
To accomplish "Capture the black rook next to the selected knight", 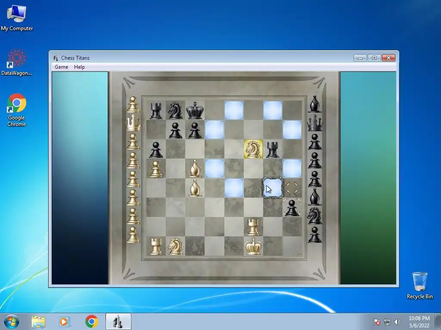I will pos(273,150).
